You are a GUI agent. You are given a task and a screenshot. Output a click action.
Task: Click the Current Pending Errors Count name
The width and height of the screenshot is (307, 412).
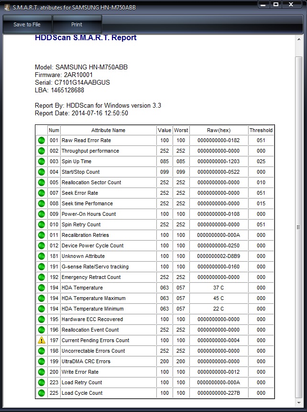pyautogui.click(x=95, y=340)
